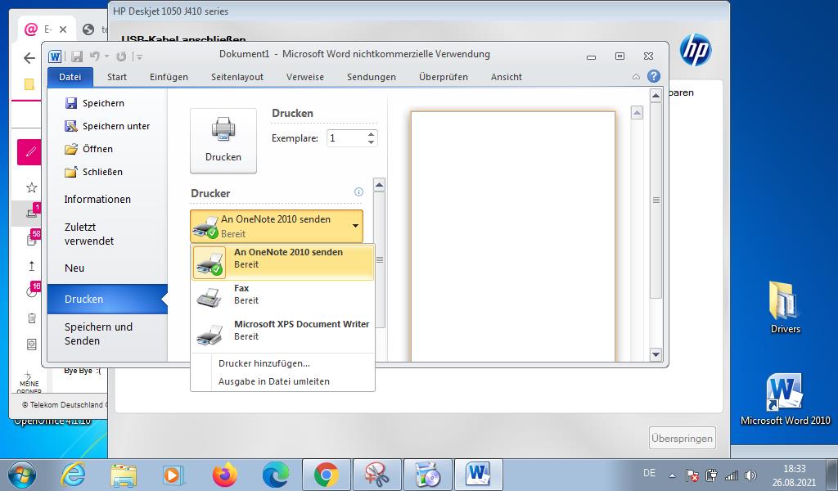Image resolution: width=838 pixels, height=491 pixels.
Task: Switch to the Überprüfen tab
Action: [x=444, y=77]
